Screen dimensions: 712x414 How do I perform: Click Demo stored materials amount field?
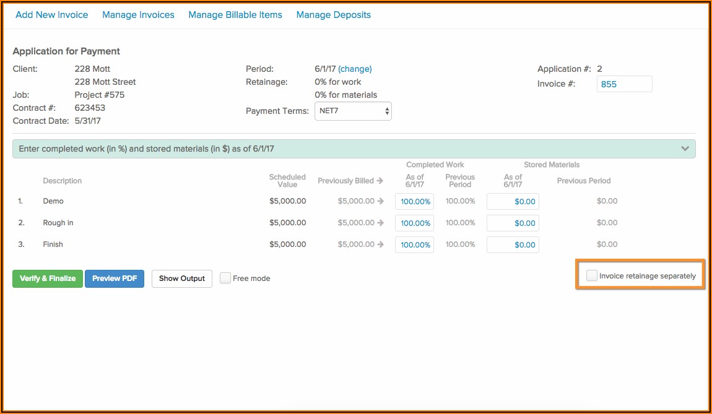pyautogui.click(x=513, y=202)
